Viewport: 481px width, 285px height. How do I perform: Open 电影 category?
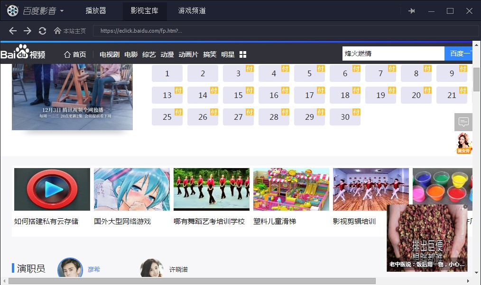pos(131,54)
